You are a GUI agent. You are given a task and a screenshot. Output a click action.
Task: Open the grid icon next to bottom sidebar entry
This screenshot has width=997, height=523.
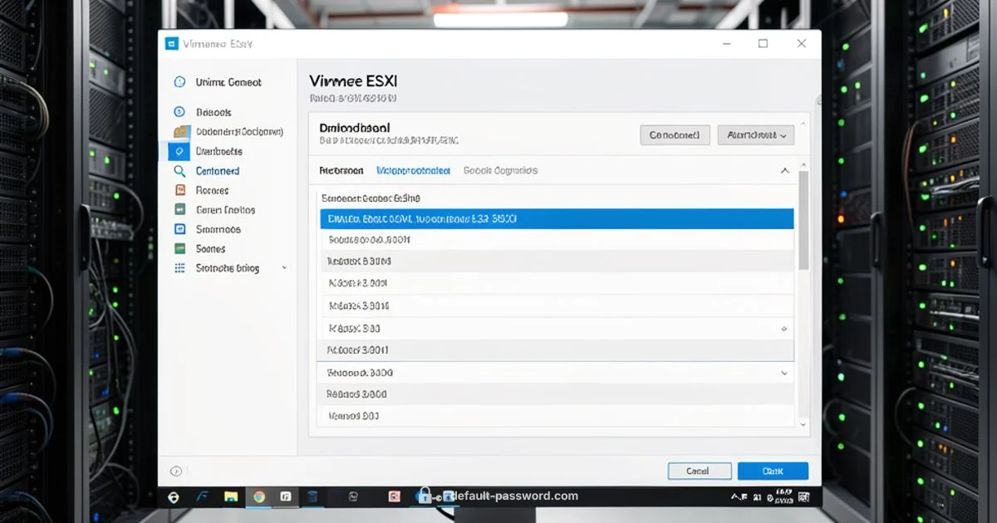click(x=181, y=267)
